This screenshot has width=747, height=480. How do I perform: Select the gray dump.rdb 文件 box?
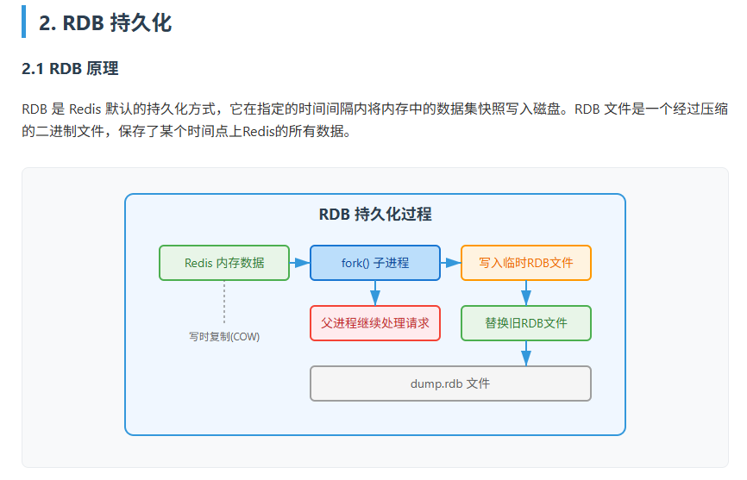tap(450, 383)
